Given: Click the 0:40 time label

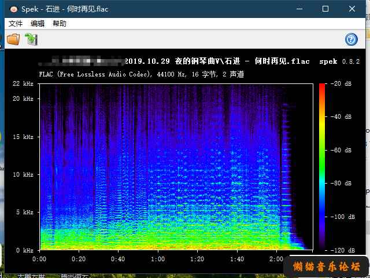Looking at the screenshot, I should [118, 259].
